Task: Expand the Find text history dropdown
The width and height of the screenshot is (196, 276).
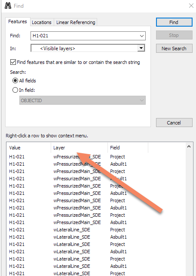Action: pos(142,36)
